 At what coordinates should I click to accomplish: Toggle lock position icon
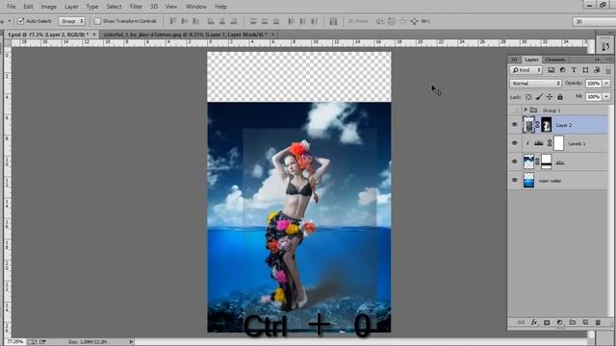coord(550,97)
